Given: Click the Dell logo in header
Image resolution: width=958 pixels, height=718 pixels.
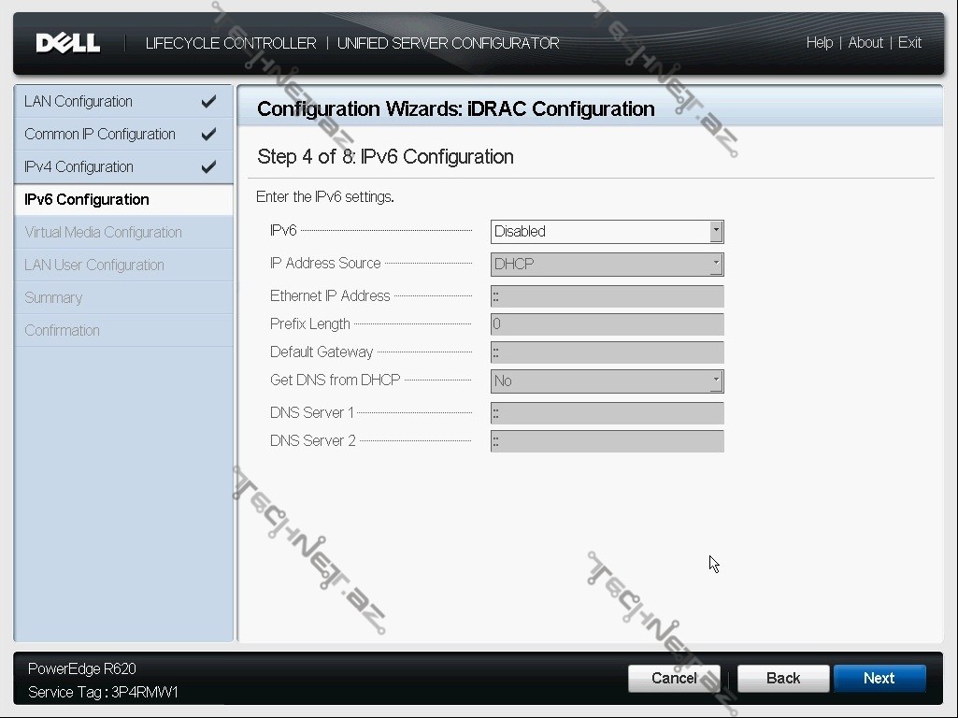Looking at the screenshot, I should [68, 43].
